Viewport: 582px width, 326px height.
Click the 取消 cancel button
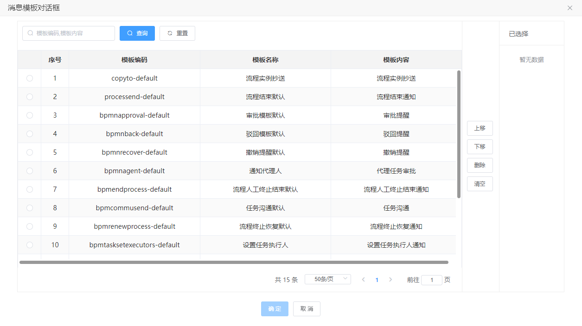coord(307,309)
